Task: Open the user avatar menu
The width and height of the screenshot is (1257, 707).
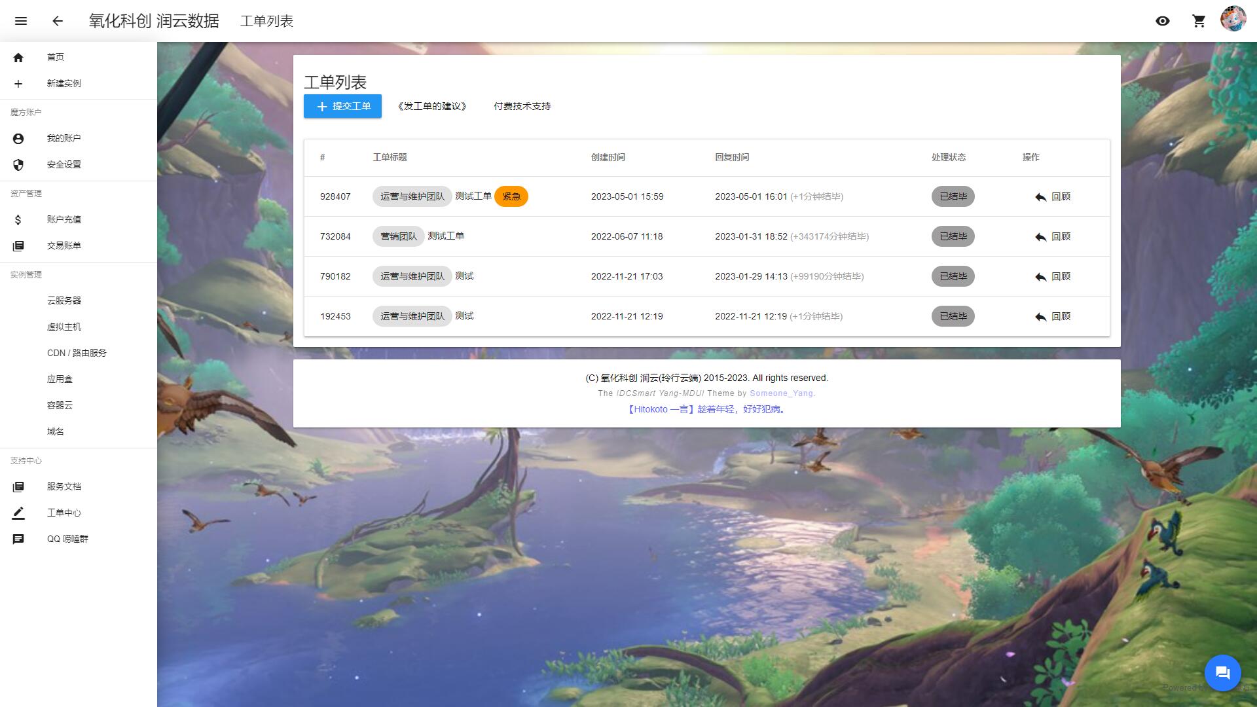Action: 1233,18
